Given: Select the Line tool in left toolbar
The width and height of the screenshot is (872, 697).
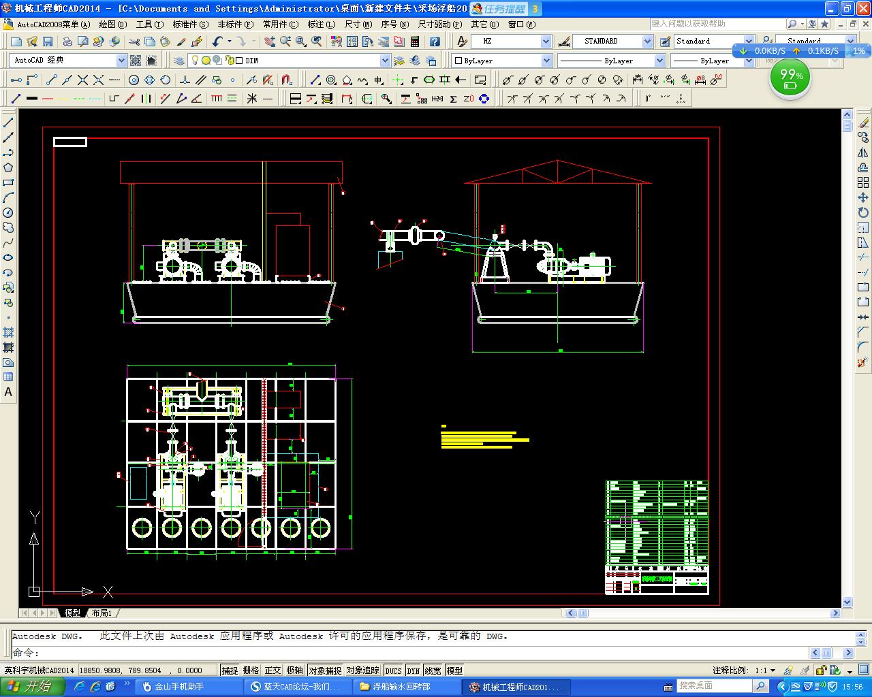Looking at the screenshot, I should (8, 123).
